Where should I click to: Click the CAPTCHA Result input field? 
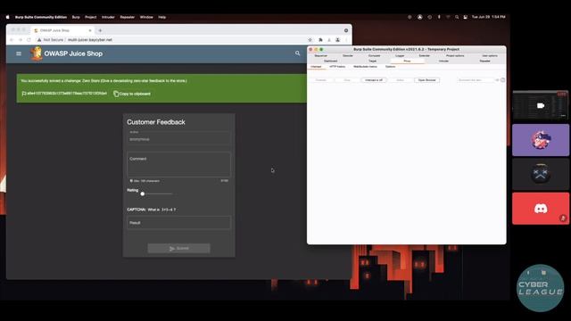pyautogui.click(x=178, y=223)
